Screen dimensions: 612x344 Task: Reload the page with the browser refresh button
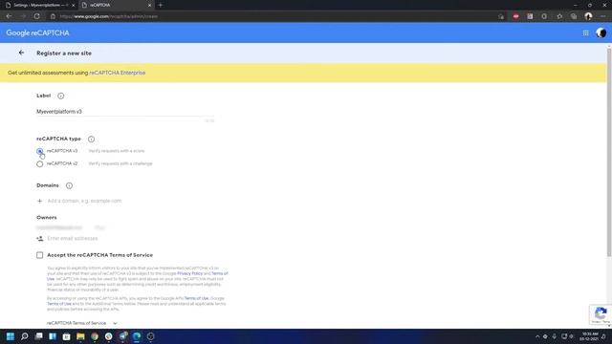pos(36,16)
